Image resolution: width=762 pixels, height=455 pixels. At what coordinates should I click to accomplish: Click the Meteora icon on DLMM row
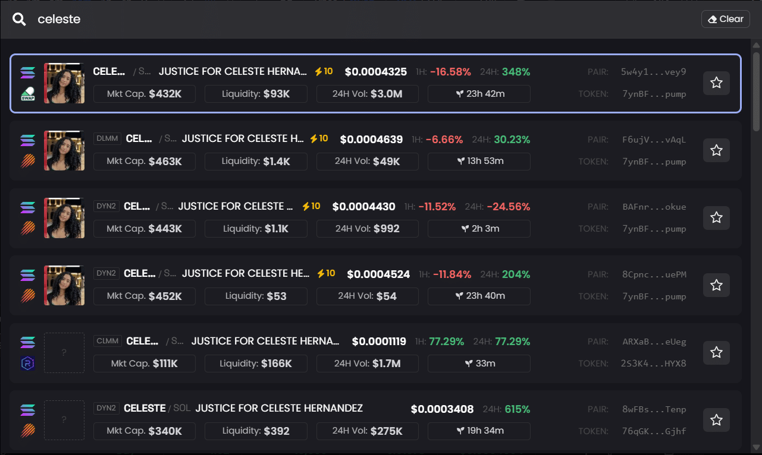(x=28, y=161)
